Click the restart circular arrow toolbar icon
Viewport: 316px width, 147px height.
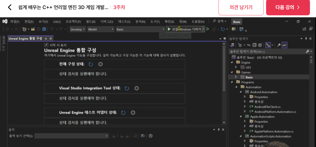(x=223, y=29)
